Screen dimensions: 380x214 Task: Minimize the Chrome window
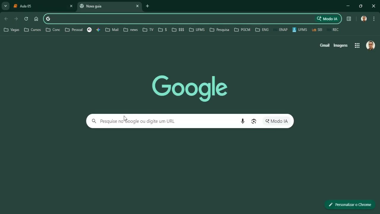(x=348, y=6)
